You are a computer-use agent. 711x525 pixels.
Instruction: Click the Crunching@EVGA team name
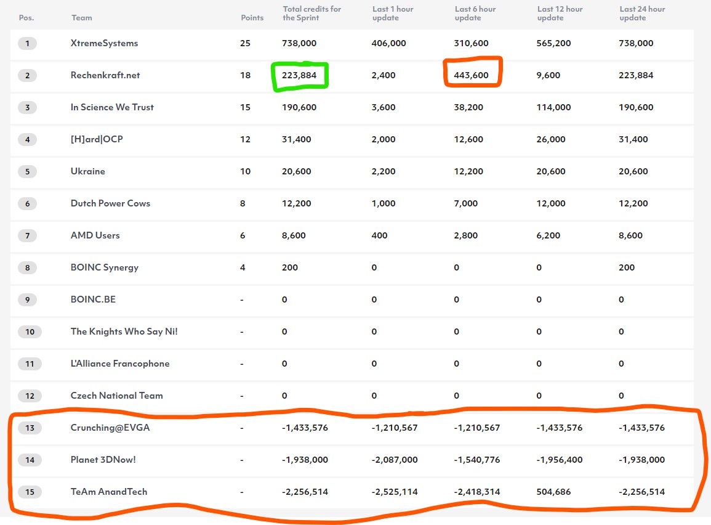tap(110, 428)
